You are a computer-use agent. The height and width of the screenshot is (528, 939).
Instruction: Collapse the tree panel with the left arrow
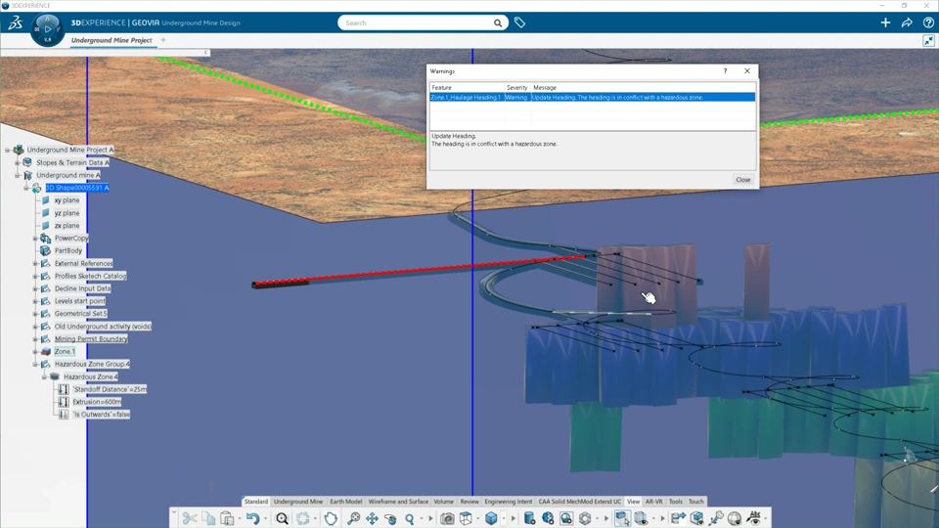[205, 53]
